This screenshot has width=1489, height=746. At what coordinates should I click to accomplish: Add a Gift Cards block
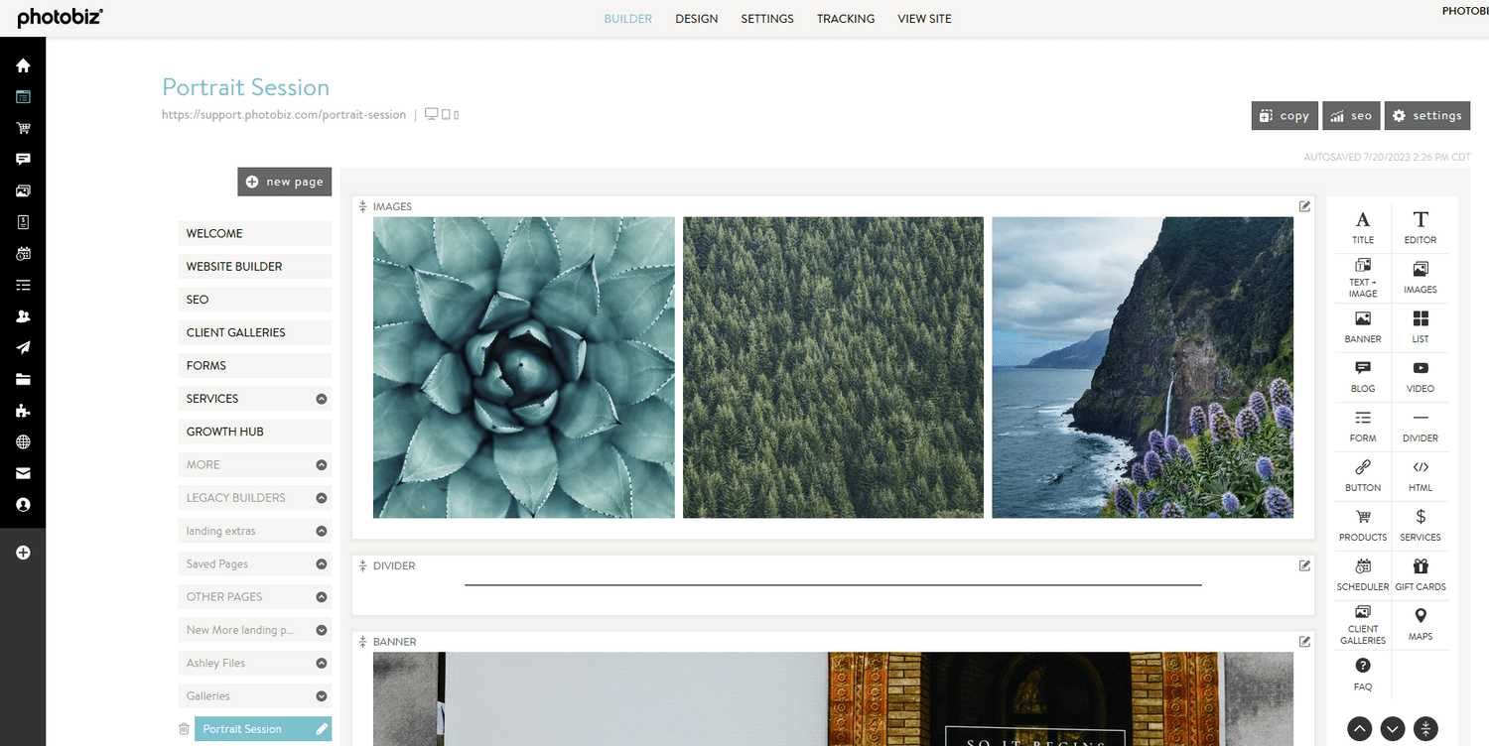1421,575
